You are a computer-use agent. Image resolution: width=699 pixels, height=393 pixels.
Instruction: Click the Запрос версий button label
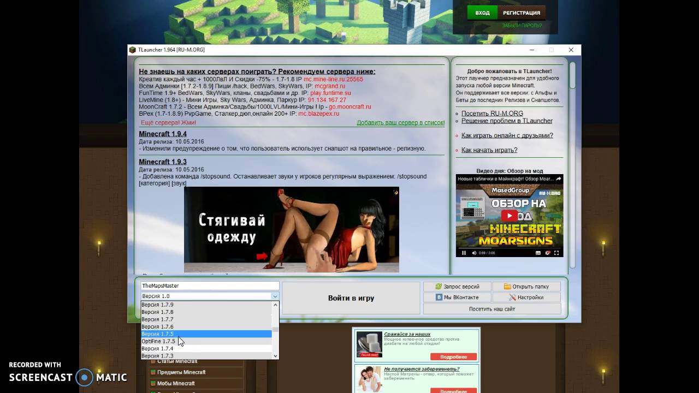[462, 287]
